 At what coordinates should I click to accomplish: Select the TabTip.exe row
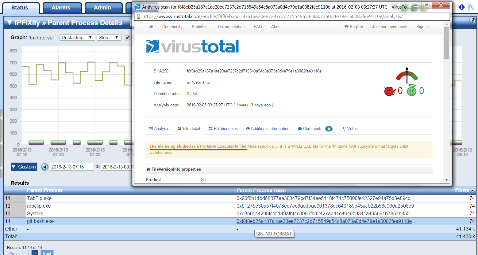click(x=240, y=198)
